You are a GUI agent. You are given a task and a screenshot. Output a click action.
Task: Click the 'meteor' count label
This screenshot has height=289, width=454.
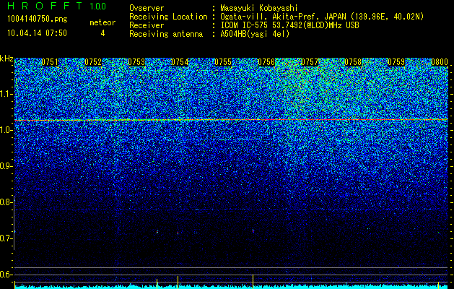point(102,22)
